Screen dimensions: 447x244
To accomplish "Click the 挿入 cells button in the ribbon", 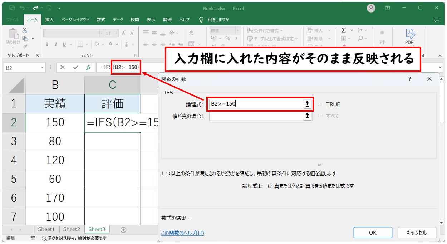I will [x=318, y=31].
